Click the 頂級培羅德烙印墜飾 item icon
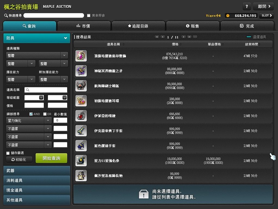Viewport: 278px width, 209px height. pyautogui.click(x=81, y=56)
